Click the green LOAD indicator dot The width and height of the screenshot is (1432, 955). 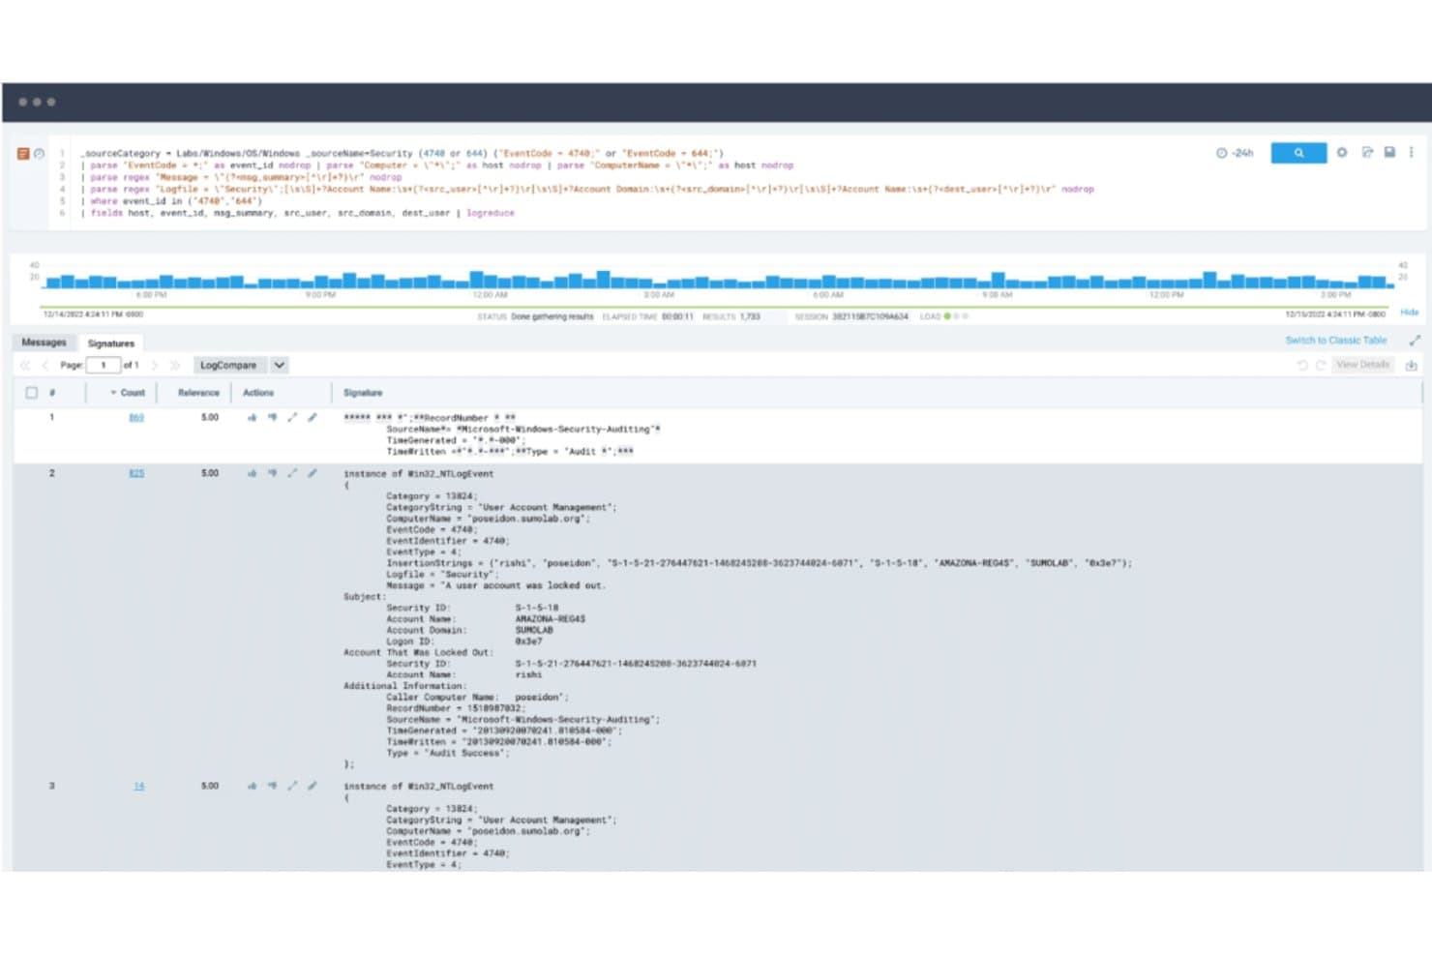pos(947,316)
